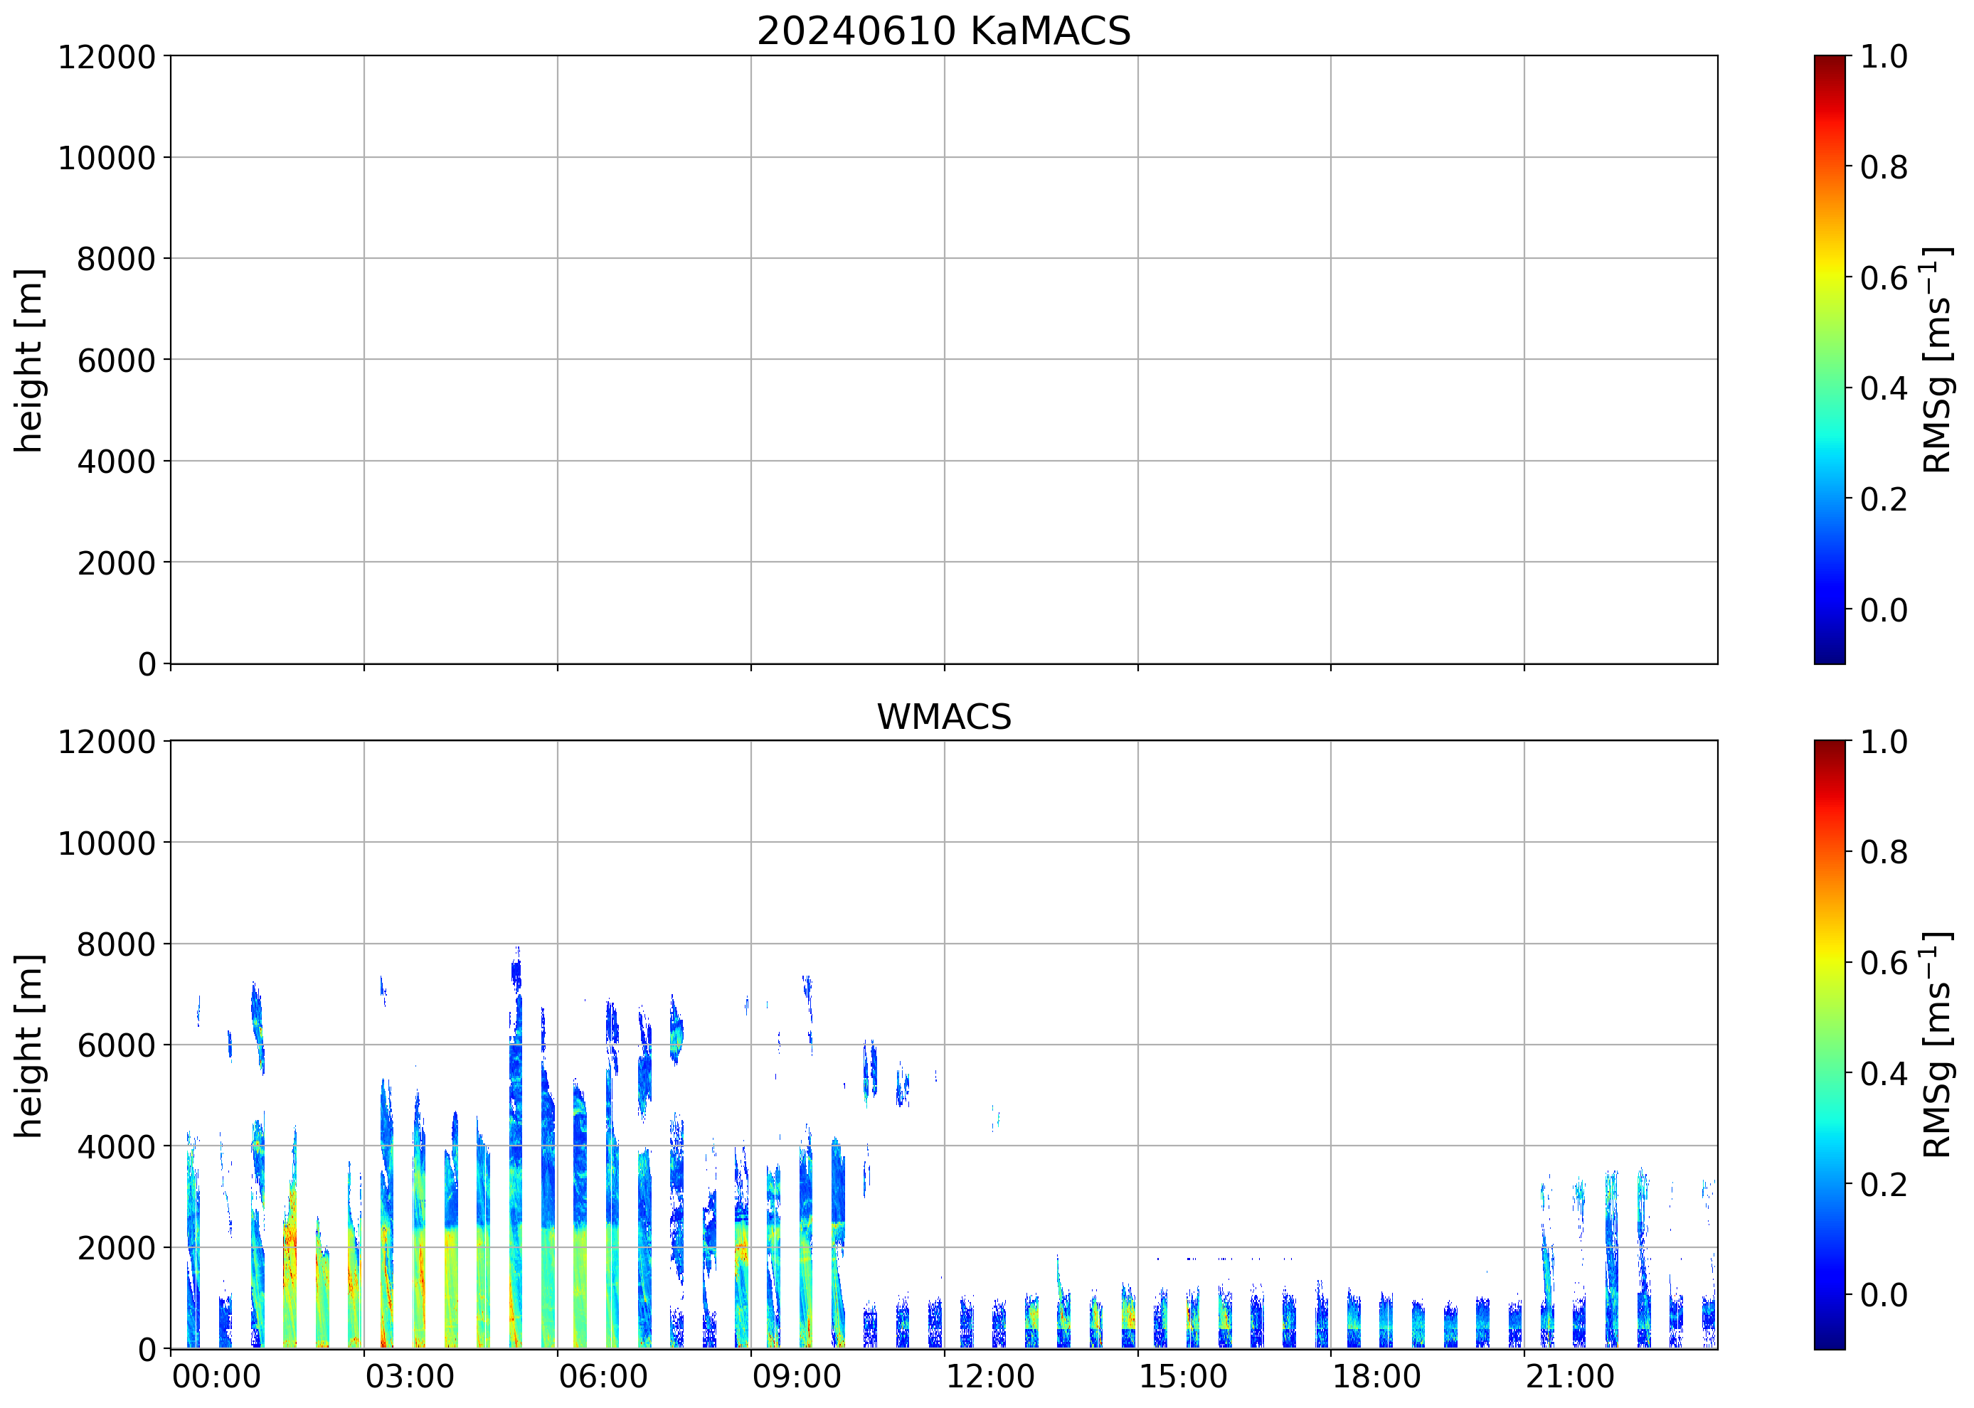The height and width of the screenshot is (1408, 1974).
Task: Click the bottom colorbar's dark blue end
Action: [x=1829, y=1335]
